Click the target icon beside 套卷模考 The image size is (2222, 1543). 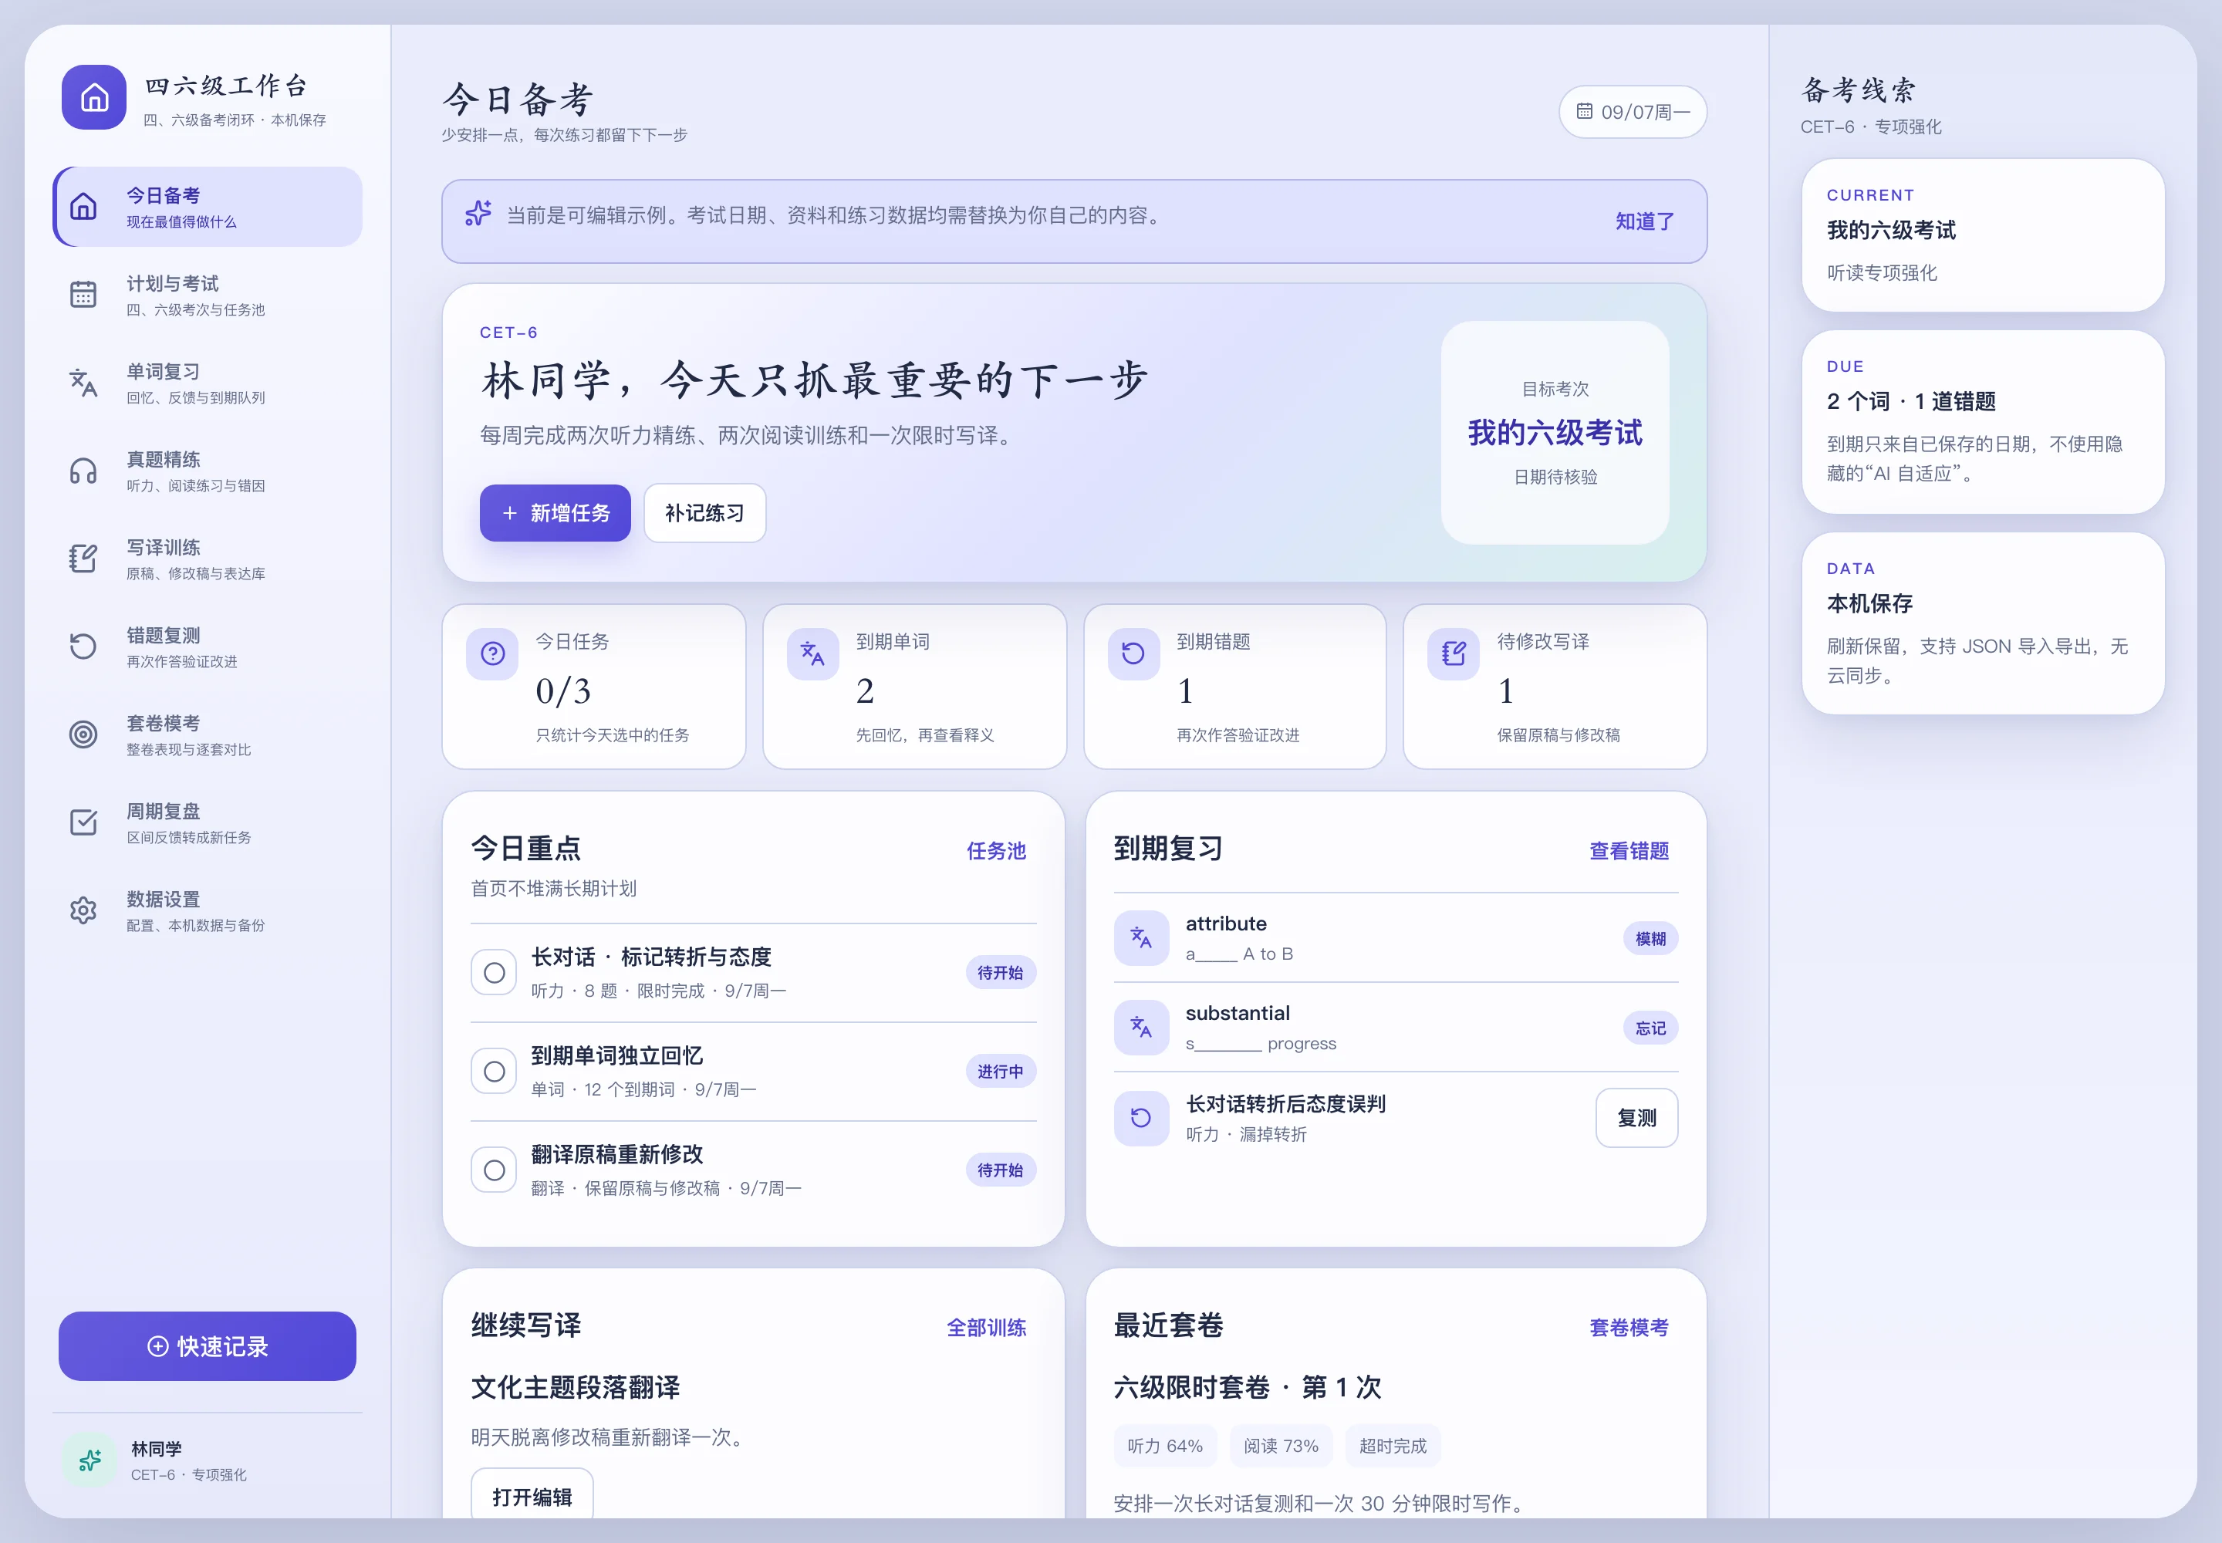click(84, 734)
